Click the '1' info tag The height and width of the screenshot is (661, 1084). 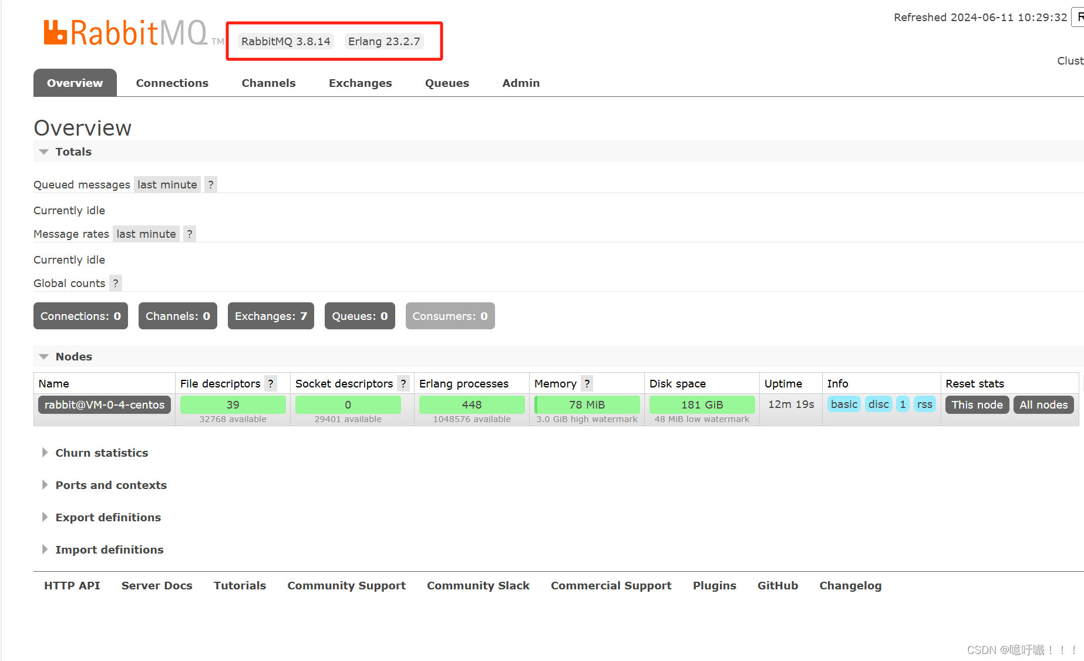tap(903, 404)
